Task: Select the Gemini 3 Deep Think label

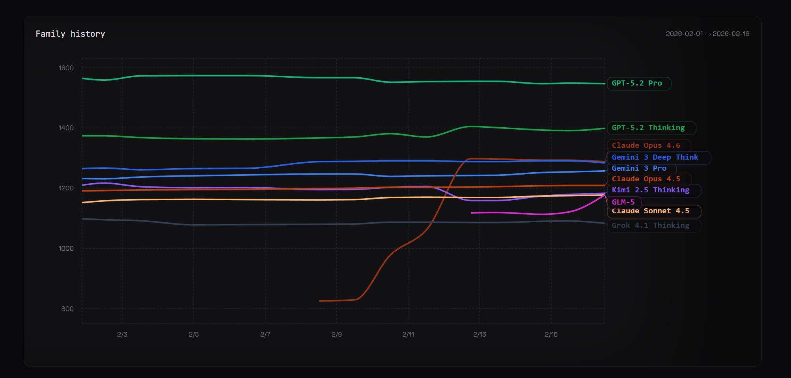Action: (x=659, y=158)
